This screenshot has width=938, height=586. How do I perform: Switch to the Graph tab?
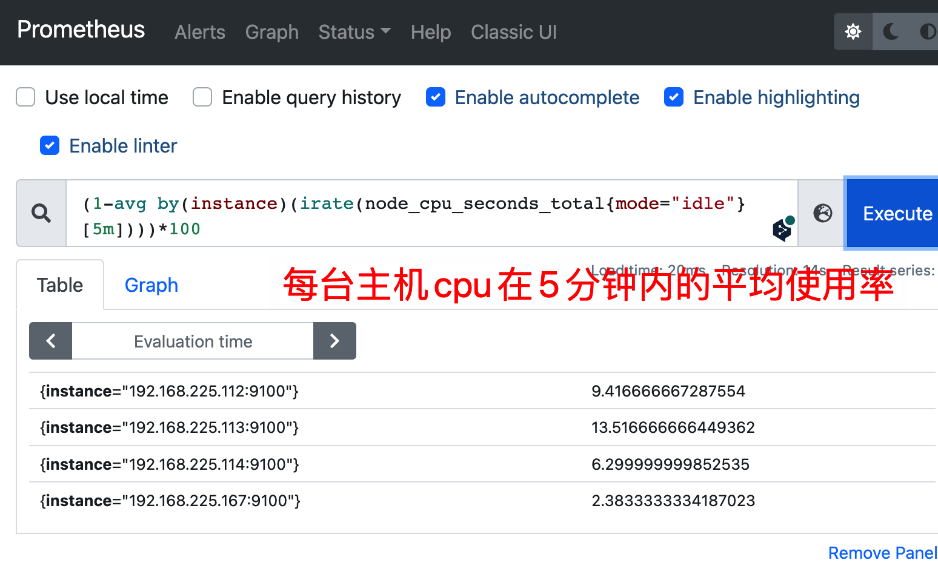click(x=151, y=285)
